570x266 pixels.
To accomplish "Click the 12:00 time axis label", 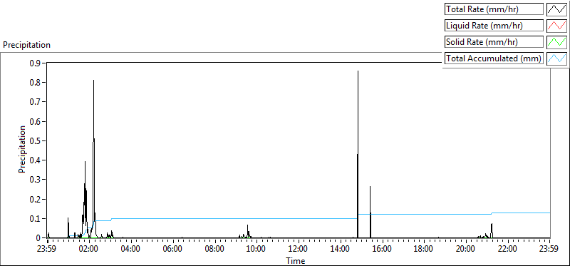I will point(299,250).
